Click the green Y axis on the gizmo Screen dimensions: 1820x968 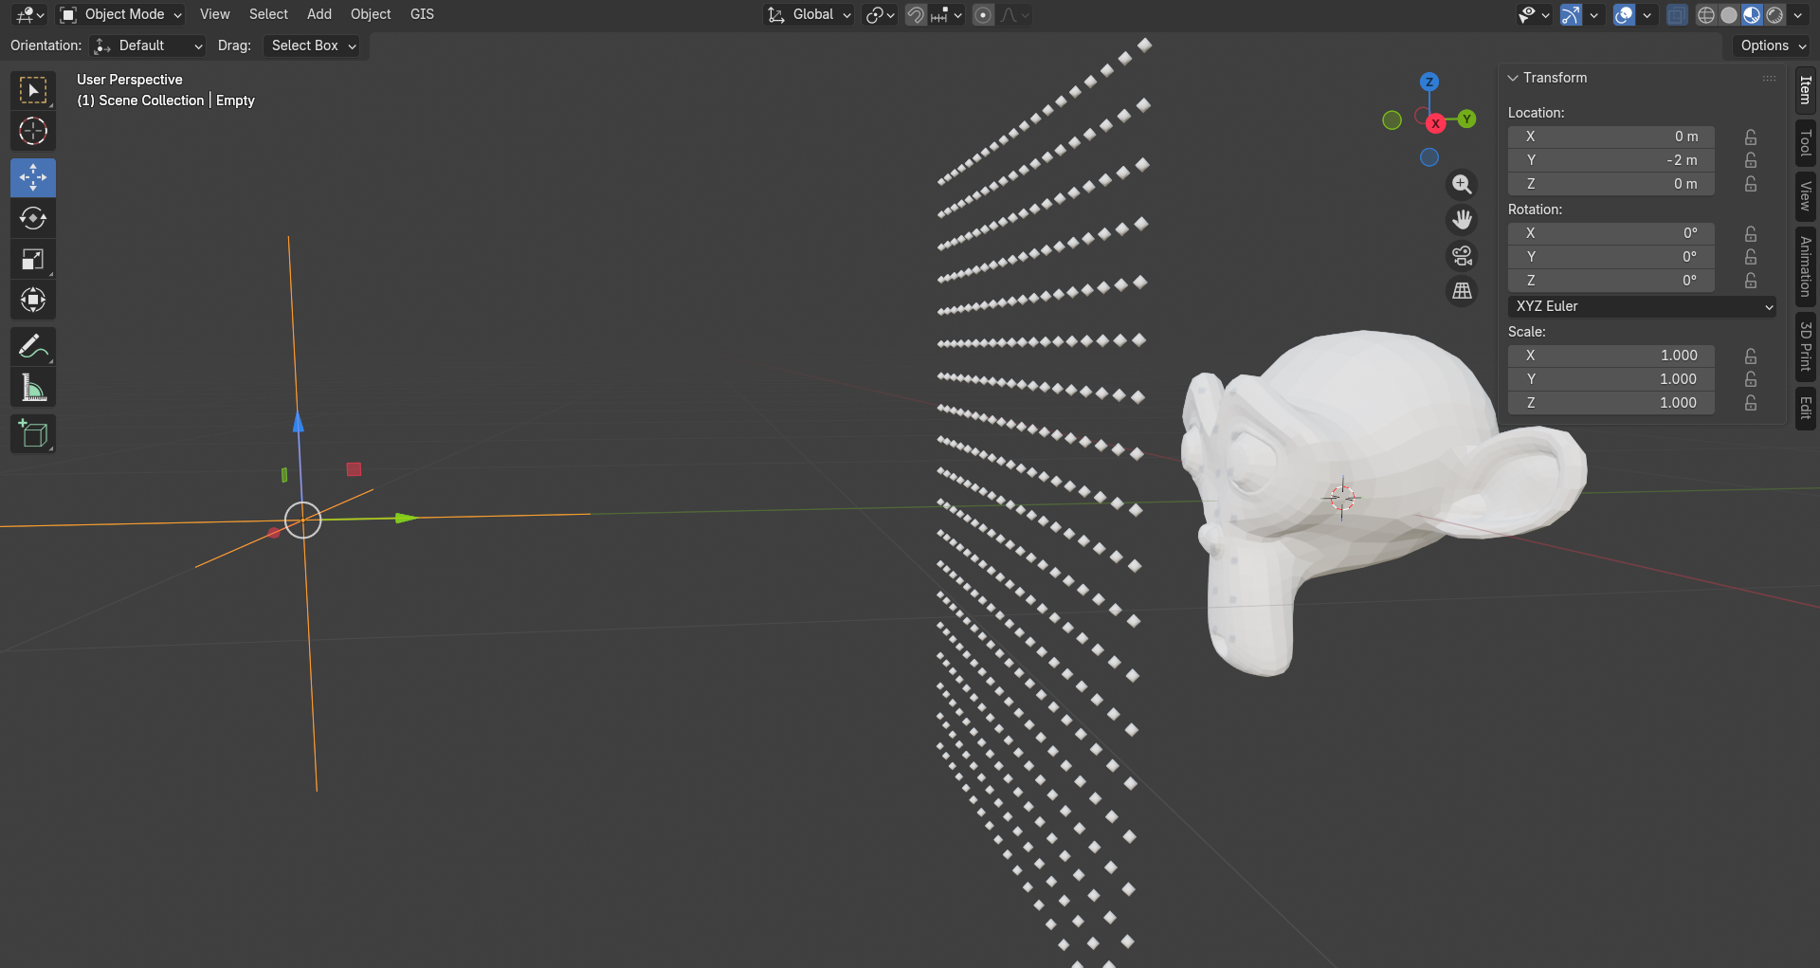[1466, 119]
